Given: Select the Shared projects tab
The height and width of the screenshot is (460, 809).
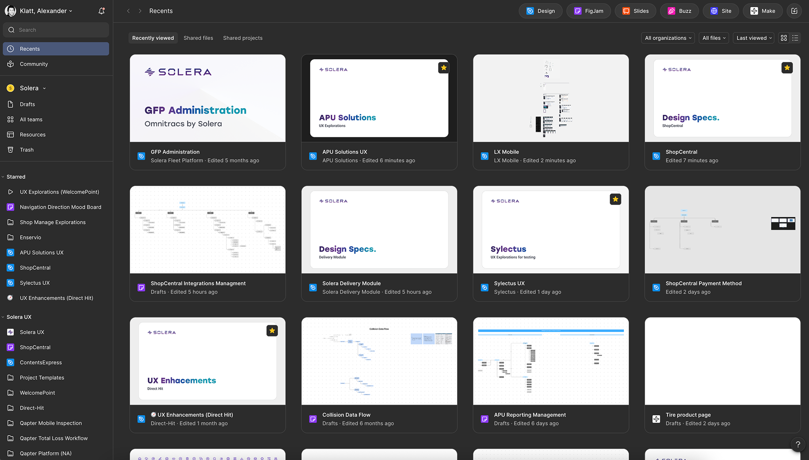Looking at the screenshot, I should pos(243,38).
